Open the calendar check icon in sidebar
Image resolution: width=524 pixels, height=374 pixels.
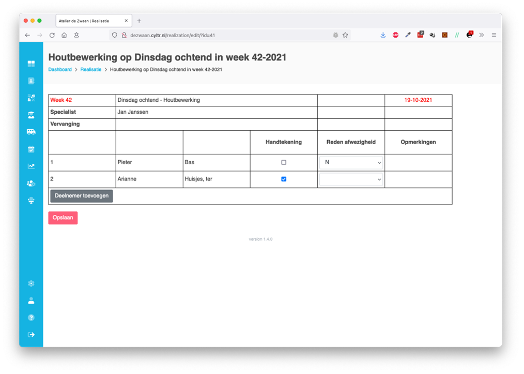31,149
